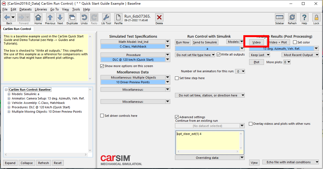Open Do not set time, station, direction dropdown
This screenshot has height=169, width=323.
pos(210,95)
